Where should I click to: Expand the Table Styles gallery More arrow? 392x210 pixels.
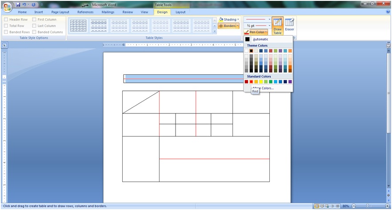point(215,31)
